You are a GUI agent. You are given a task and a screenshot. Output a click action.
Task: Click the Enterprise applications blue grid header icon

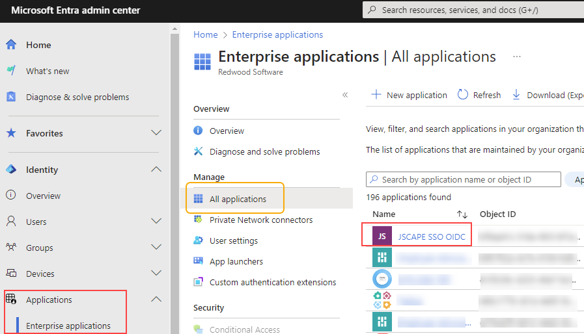(x=202, y=62)
